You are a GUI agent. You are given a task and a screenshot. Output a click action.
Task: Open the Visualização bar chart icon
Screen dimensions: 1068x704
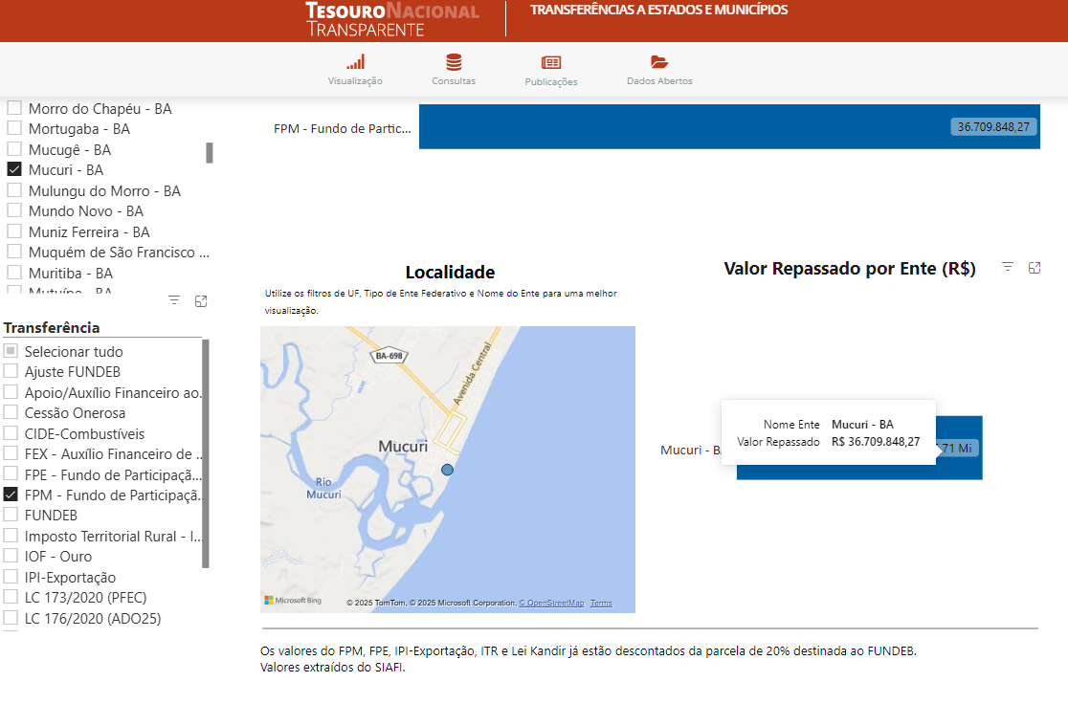pyautogui.click(x=355, y=62)
